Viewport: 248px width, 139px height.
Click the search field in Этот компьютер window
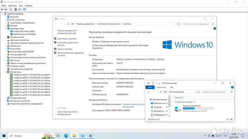[x=217, y=92]
